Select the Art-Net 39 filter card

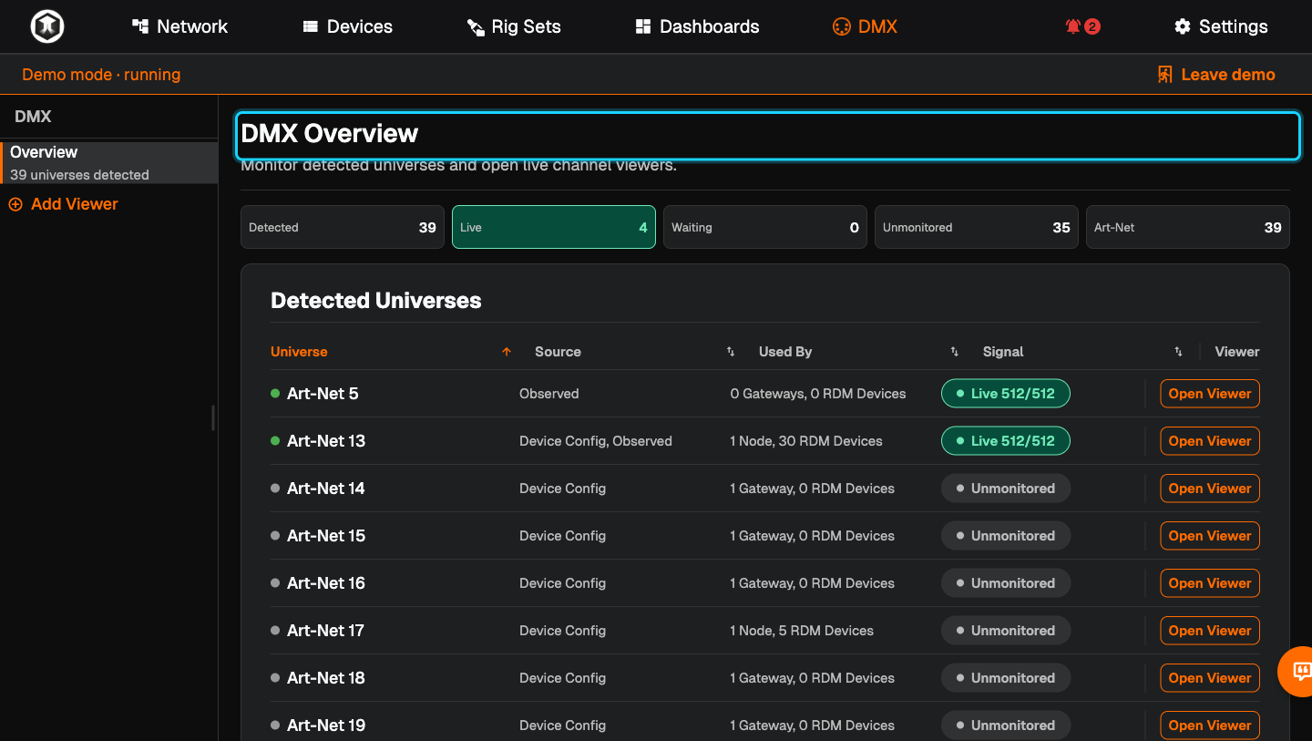pos(1188,227)
